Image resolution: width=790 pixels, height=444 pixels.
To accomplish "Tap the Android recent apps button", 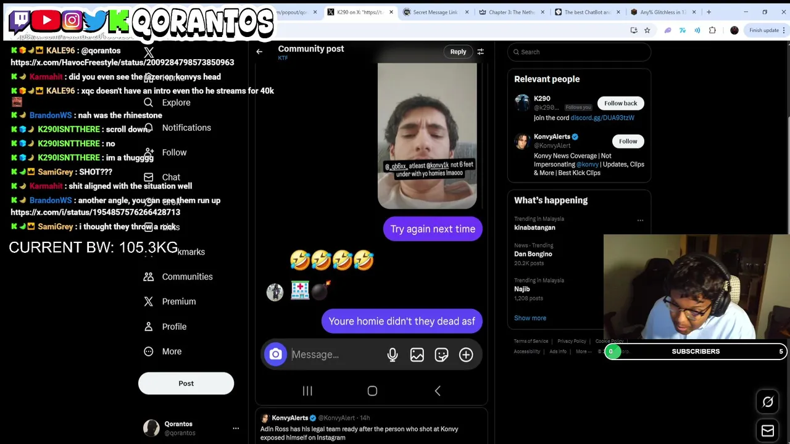I will point(307,391).
